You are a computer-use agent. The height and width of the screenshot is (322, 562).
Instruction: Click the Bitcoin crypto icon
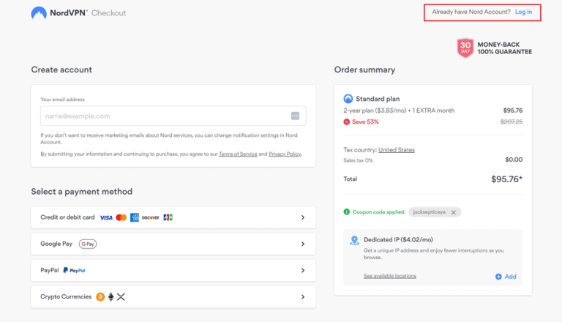point(100,296)
